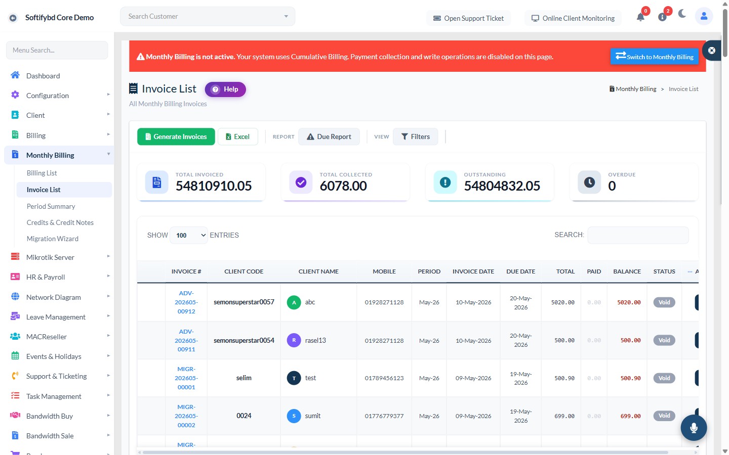Sort by the CLIENT NAME column header

[x=318, y=271]
